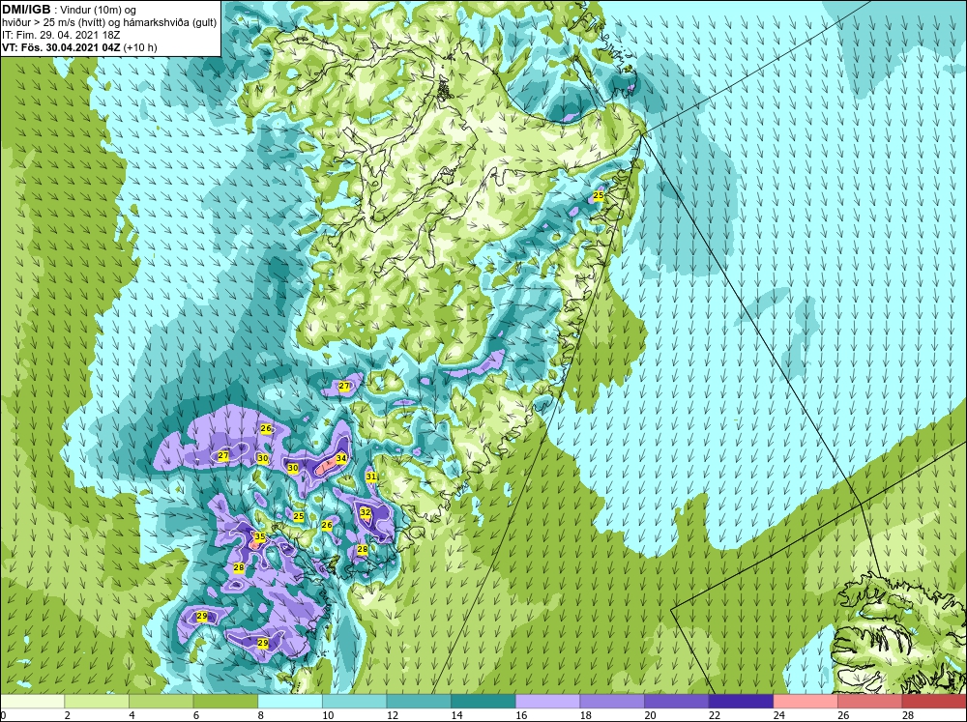Click the "26" gust label left of 32

click(327, 526)
